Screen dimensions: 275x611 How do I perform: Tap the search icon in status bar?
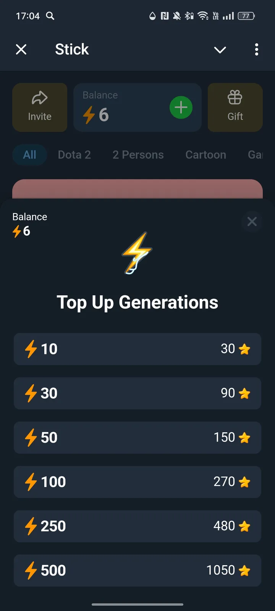(x=50, y=16)
